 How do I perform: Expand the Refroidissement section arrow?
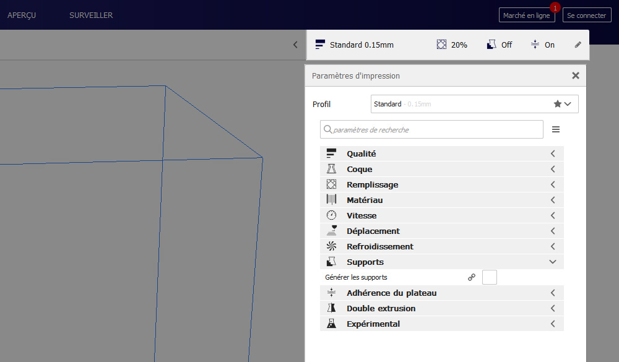553,246
